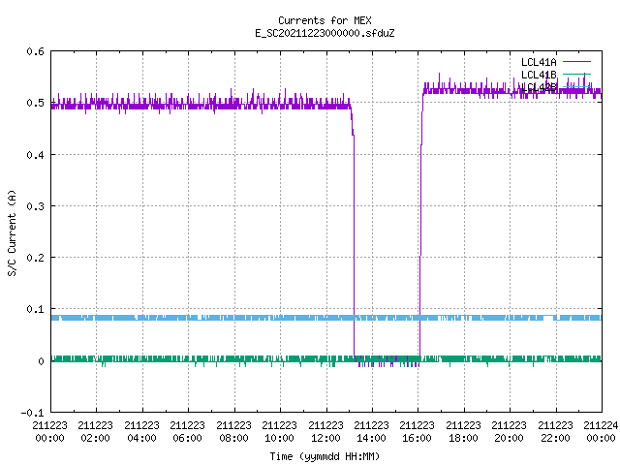620x465 pixels.
Task: Select the 'Time (yymmdd HH:MM)' x-axis label
Action: 325,456
